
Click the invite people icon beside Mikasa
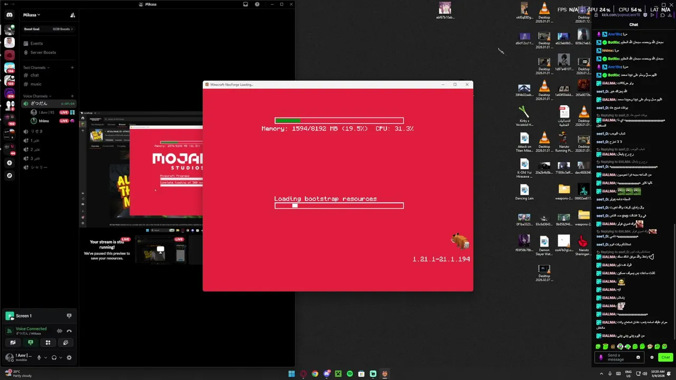(x=72, y=15)
